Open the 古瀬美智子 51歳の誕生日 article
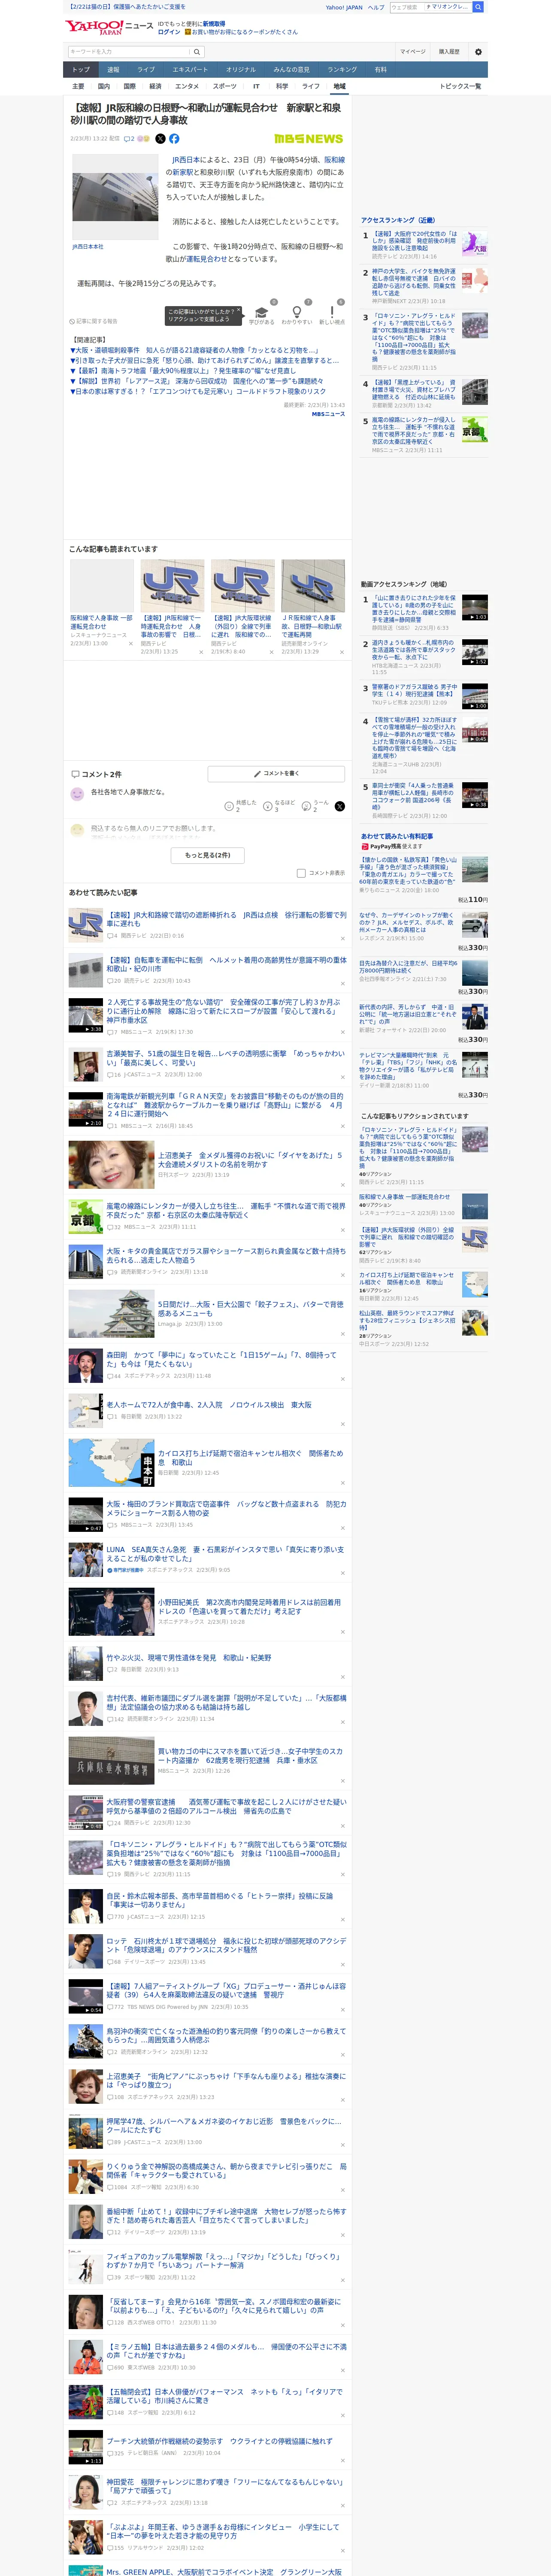 (226, 1058)
